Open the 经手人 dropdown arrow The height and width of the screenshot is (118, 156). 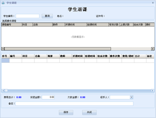(x=132, y=97)
